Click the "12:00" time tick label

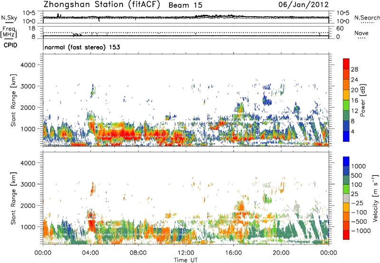point(186,253)
